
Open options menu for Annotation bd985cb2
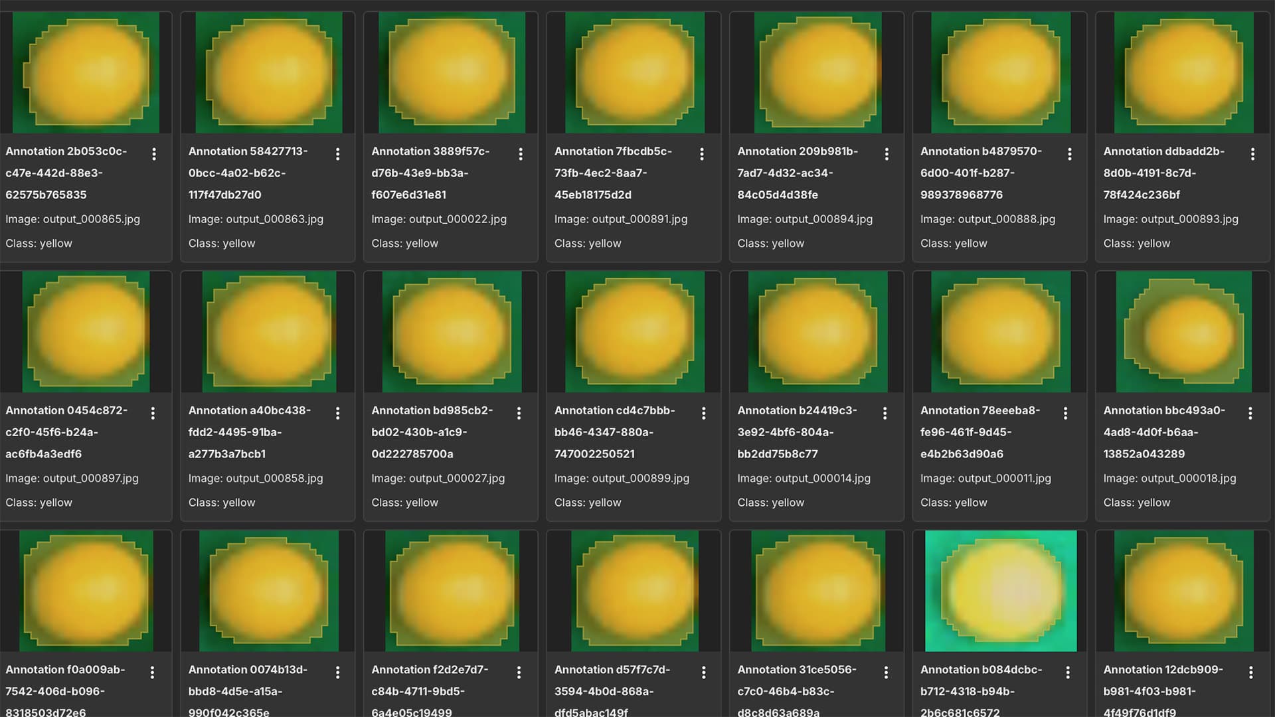coord(519,413)
